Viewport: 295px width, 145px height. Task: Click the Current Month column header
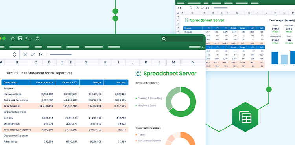click(43, 82)
